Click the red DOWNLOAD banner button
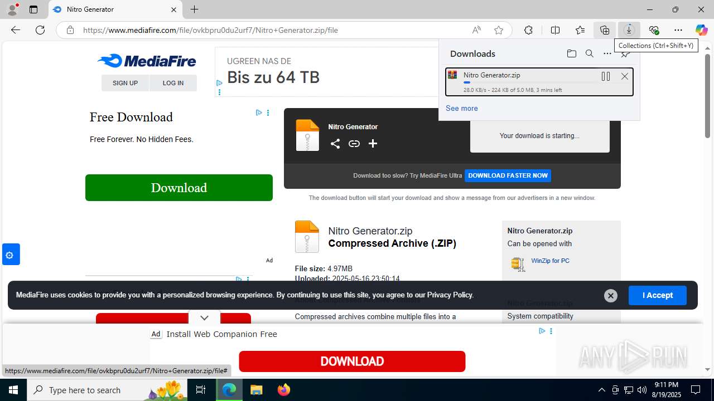The width and height of the screenshot is (714, 401). [352, 361]
